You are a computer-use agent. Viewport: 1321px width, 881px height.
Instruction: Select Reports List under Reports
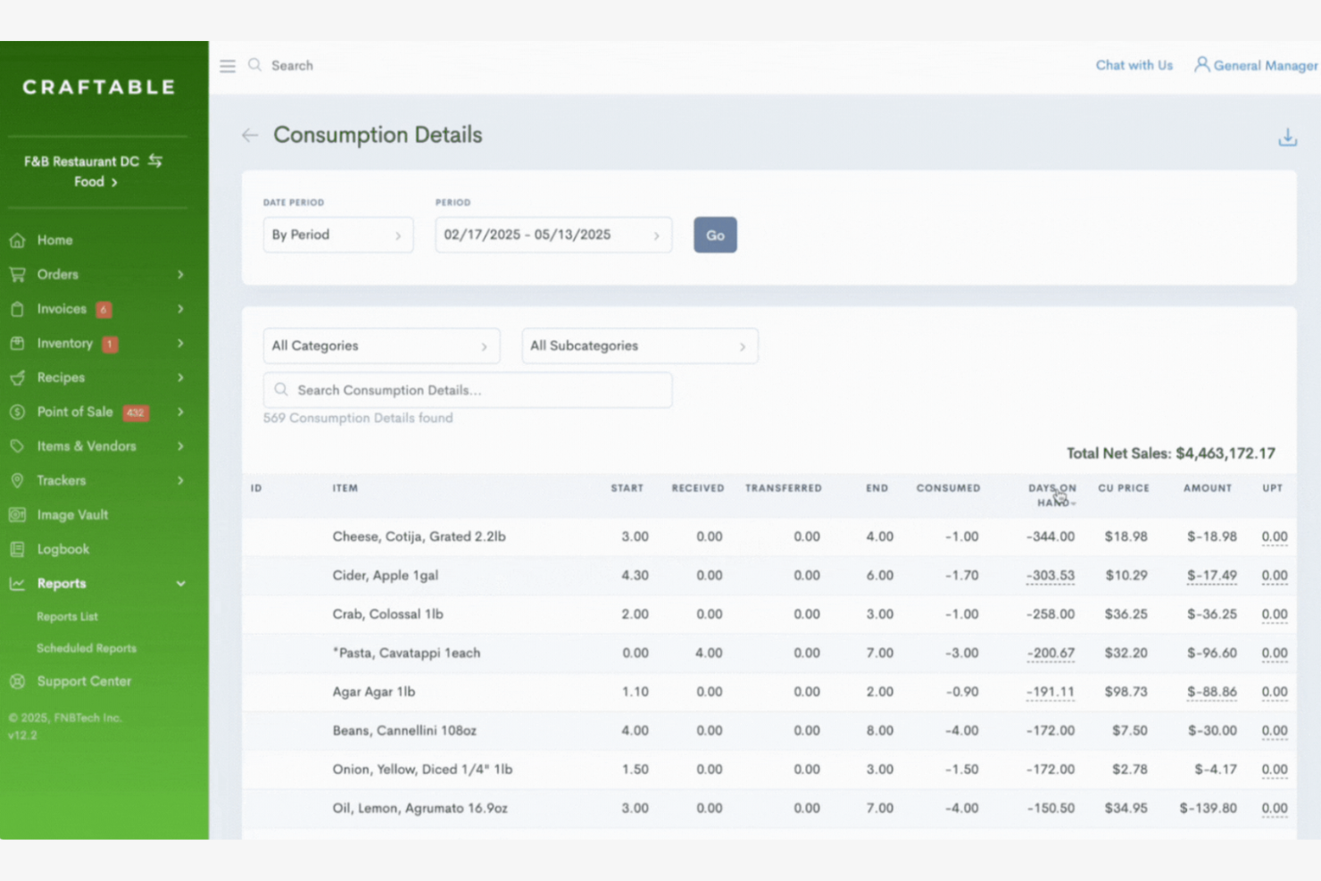click(x=67, y=616)
